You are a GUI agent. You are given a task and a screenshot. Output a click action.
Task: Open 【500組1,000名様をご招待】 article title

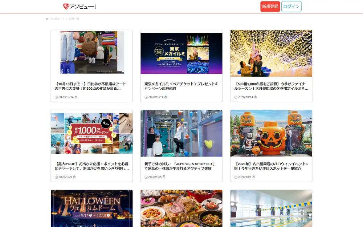point(271,86)
